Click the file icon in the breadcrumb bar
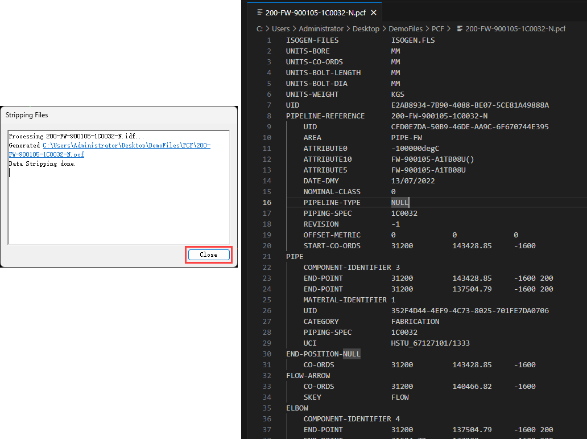 tap(459, 28)
